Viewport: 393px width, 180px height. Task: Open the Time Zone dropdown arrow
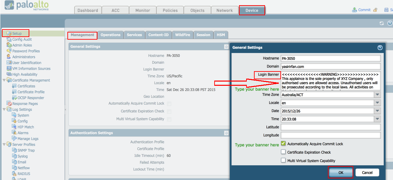tap(377, 95)
